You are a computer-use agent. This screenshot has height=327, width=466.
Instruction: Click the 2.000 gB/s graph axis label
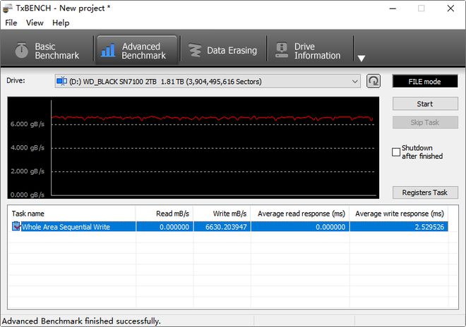pyautogui.click(x=28, y=171)
